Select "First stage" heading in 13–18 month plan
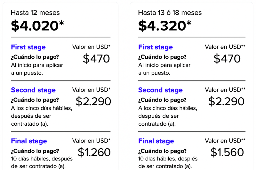This screenshot has width=256, height=170. point(156,47)
